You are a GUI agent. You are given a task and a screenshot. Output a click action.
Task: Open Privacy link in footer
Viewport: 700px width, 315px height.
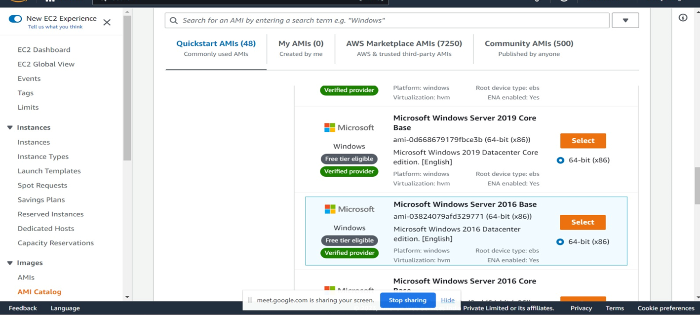click(x=581, y=308)
